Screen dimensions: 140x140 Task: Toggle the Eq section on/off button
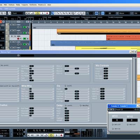click(65, 86)
